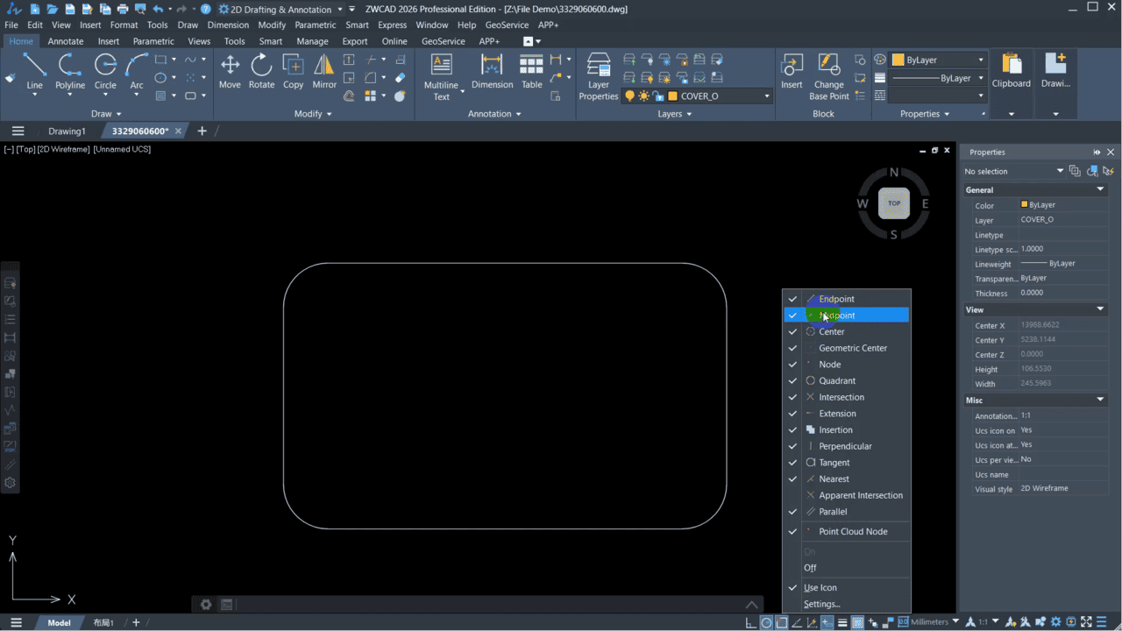Collapse the General section in Properties
The height and width of the screenshot is (631, 1122).
(x=1100, y=189)
